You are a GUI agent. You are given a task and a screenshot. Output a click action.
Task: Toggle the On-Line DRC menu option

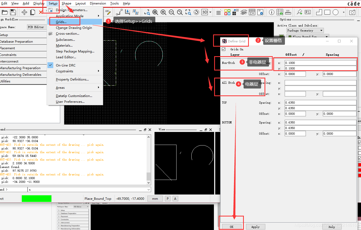point(66,65)
